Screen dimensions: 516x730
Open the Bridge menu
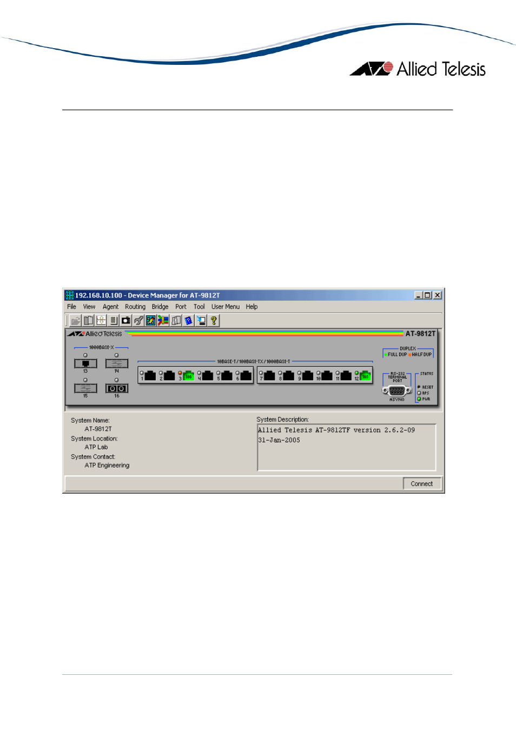point(160,307)
